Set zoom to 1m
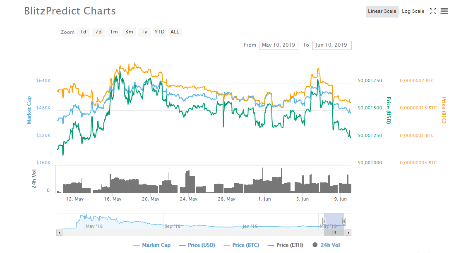Screen dimensions: 473x253 click(114, 32)
